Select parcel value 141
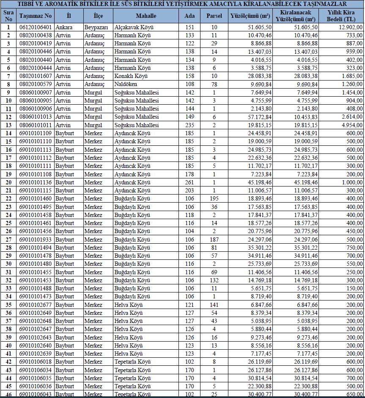The width and height of the screenshot is (365, 398). [x=214, y=305]
